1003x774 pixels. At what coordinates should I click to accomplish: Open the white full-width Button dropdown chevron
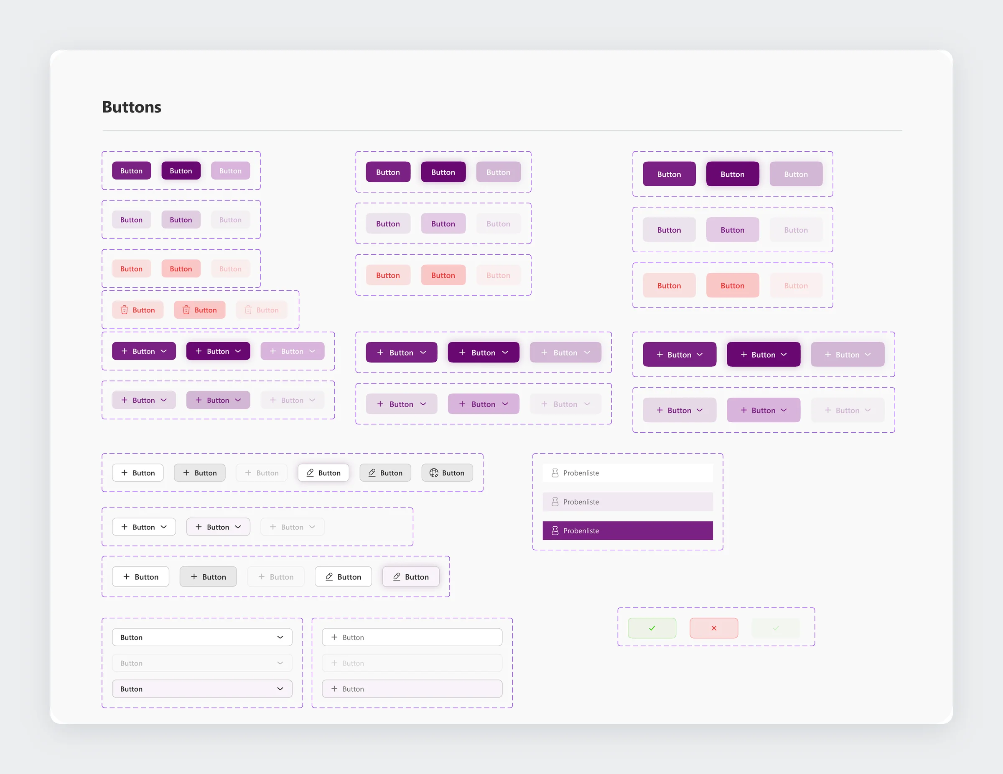coord(280,637)
